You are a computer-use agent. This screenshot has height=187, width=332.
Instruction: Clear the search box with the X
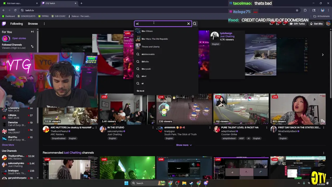pyautogui.click(x=189, y=24)
